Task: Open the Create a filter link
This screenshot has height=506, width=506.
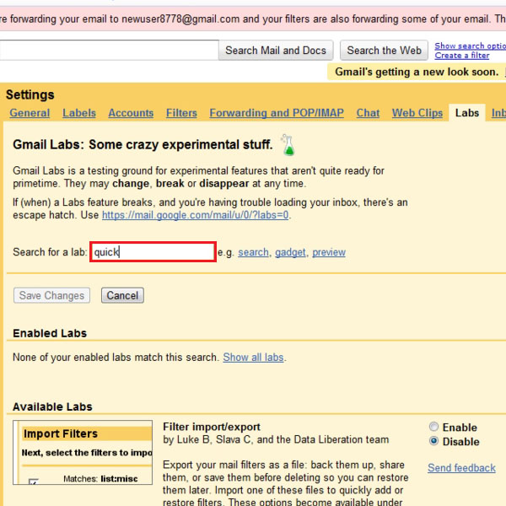Action: (462, 56)
